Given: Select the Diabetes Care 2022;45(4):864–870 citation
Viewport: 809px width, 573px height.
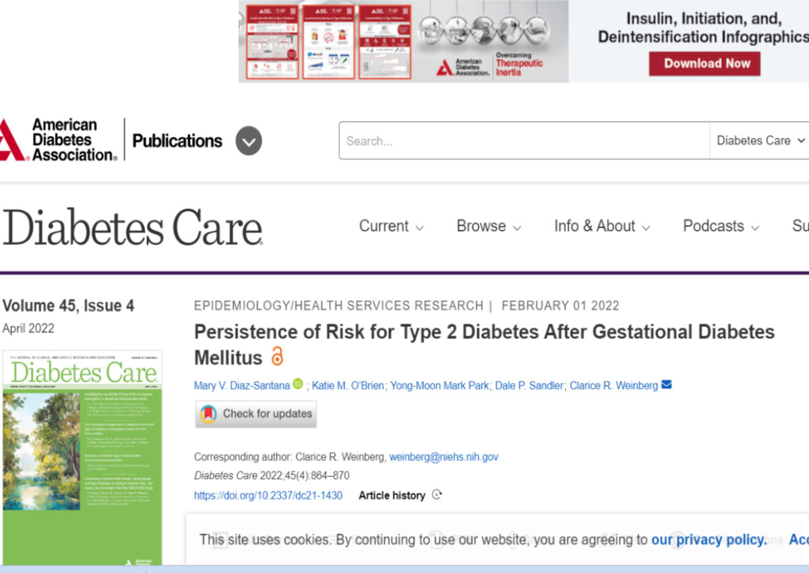Looking at the screenshot, I should [x=272, y=476].
